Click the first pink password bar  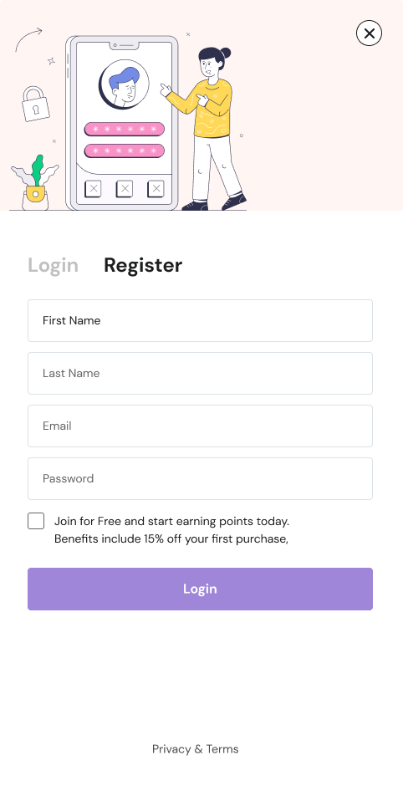125,130
